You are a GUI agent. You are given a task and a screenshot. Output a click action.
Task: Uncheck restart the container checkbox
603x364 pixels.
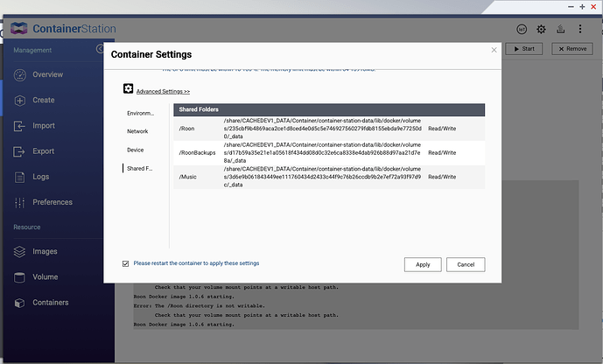pos(125,263)
